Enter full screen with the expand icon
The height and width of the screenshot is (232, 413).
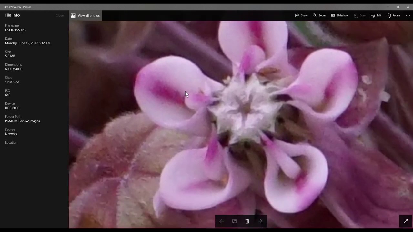coord(406,221)
